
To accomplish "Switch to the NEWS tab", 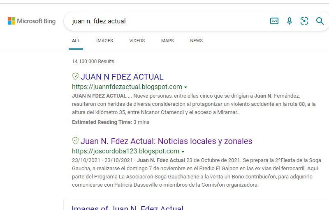I will [197, 41].
